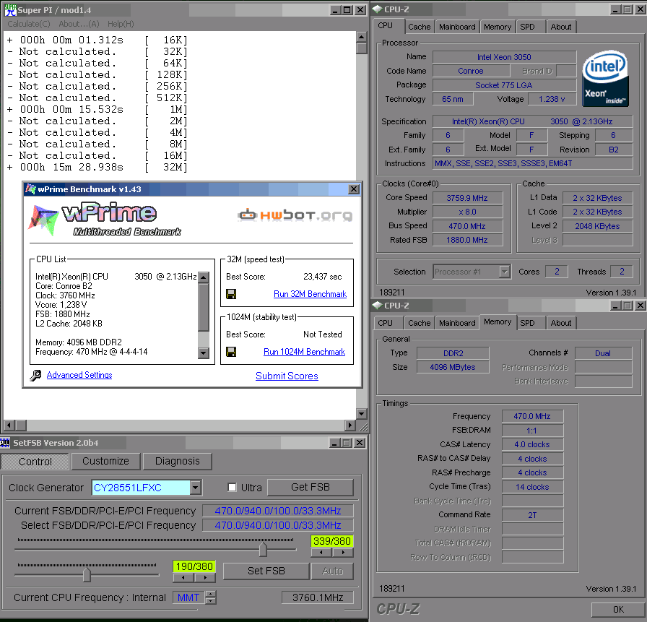
Task: Click the wrench icon beside Advanced Settings
Action: click(35, 375)
